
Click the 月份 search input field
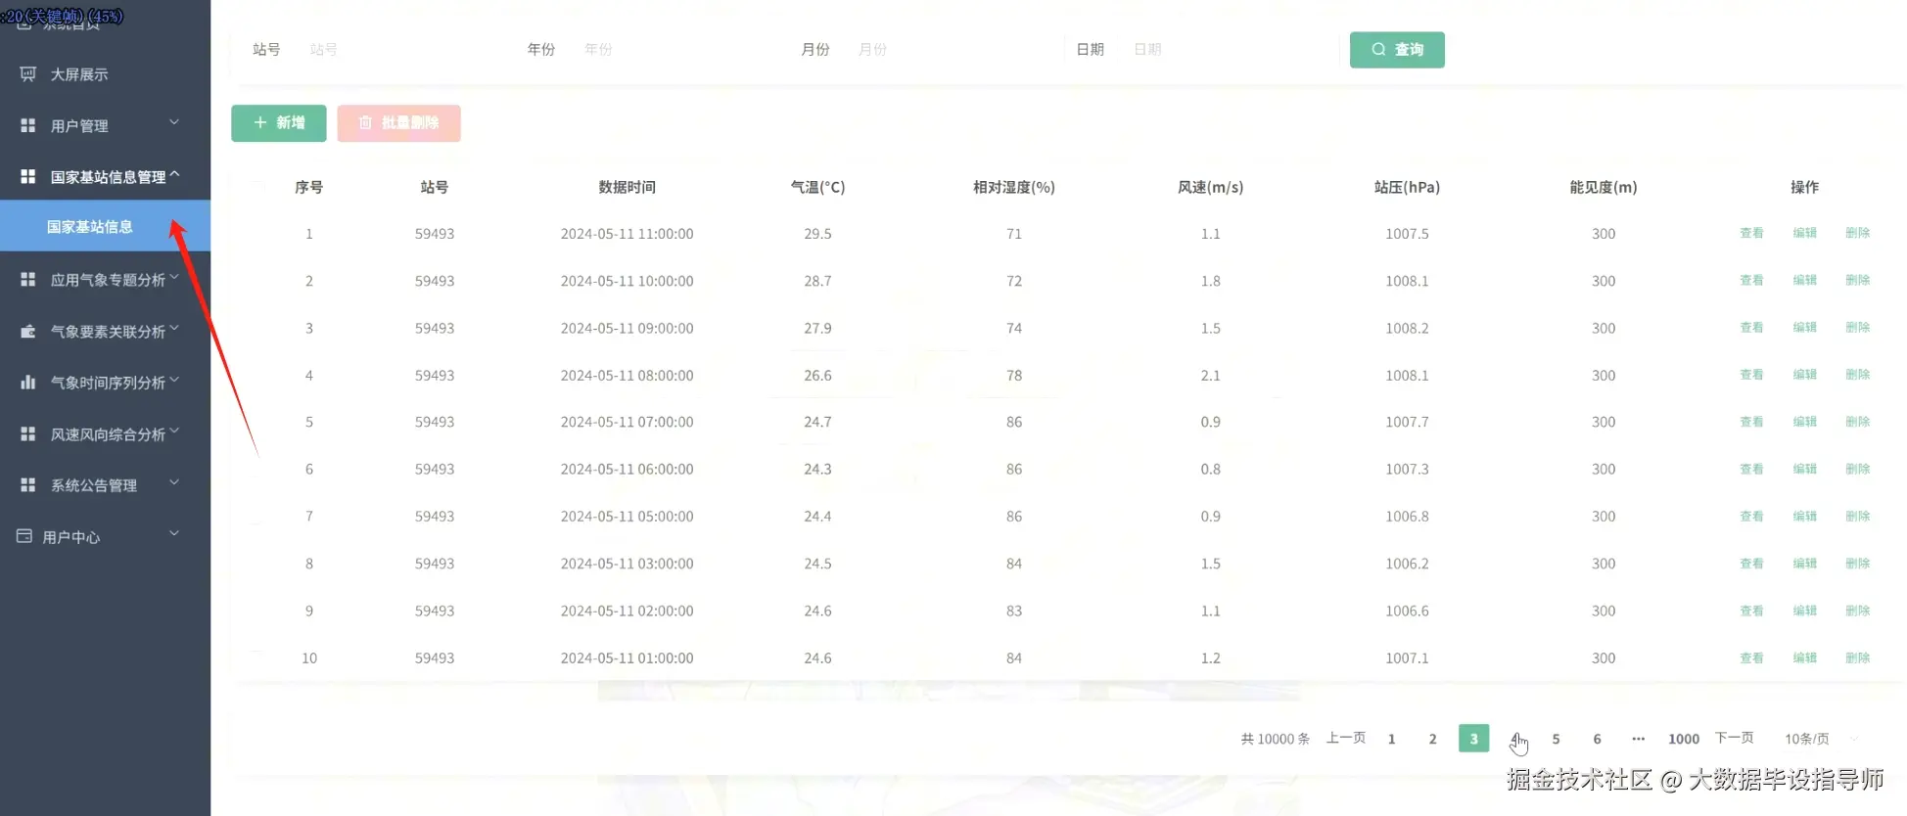point(950,49)
